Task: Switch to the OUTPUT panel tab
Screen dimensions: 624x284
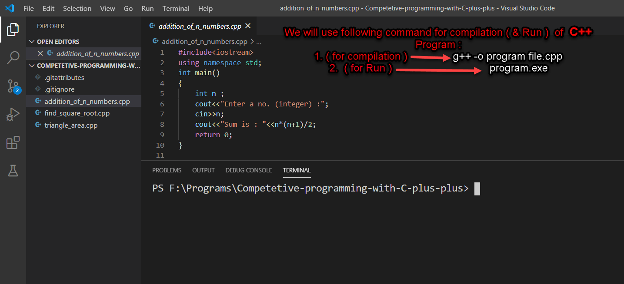Action: pyautogui.click(x=204, y=170)
